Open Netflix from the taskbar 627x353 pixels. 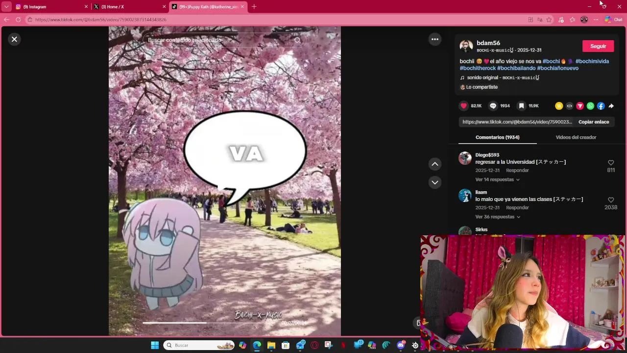343,345
